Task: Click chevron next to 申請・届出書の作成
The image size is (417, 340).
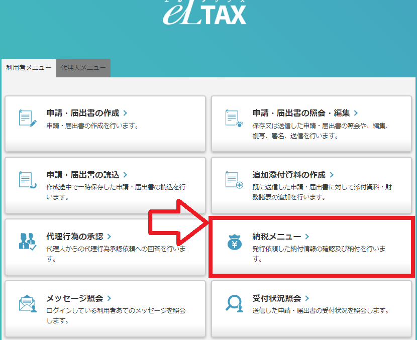Action: (x=125, y=113)
